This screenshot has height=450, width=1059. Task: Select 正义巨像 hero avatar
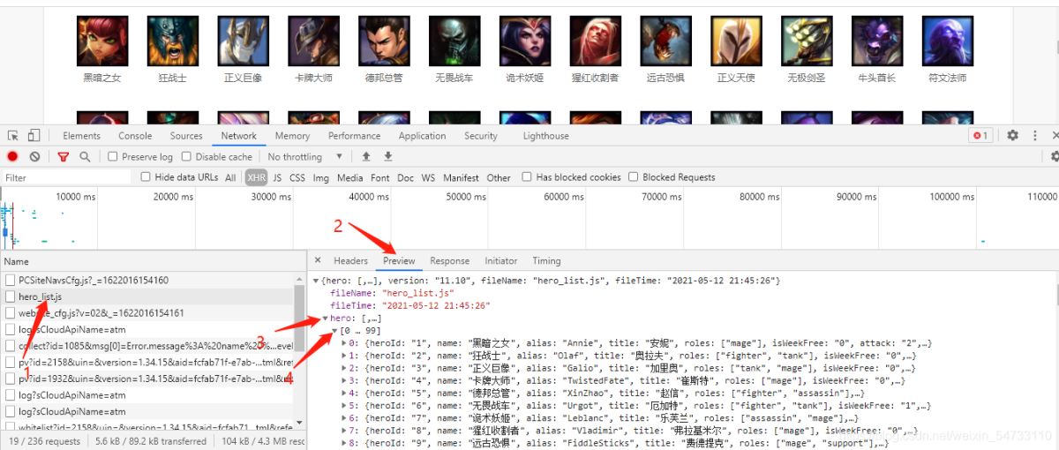pos(244,41)
